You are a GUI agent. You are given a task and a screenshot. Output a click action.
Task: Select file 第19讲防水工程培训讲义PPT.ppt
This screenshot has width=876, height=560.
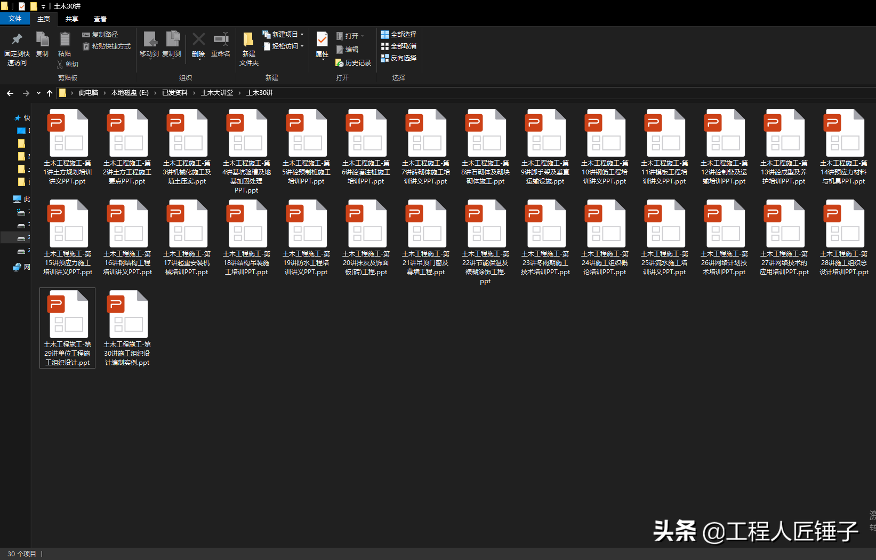pyautogui.click(x=307, y=238)
